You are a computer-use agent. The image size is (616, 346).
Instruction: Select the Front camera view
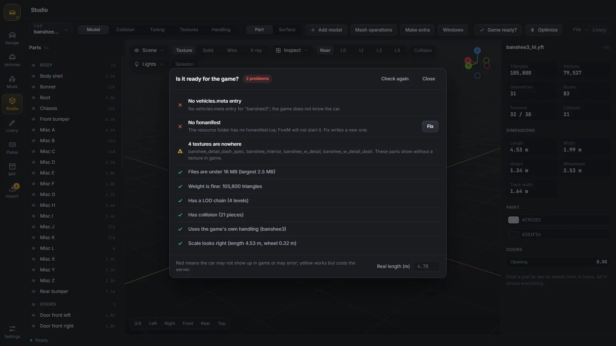(x=188, y=323)
